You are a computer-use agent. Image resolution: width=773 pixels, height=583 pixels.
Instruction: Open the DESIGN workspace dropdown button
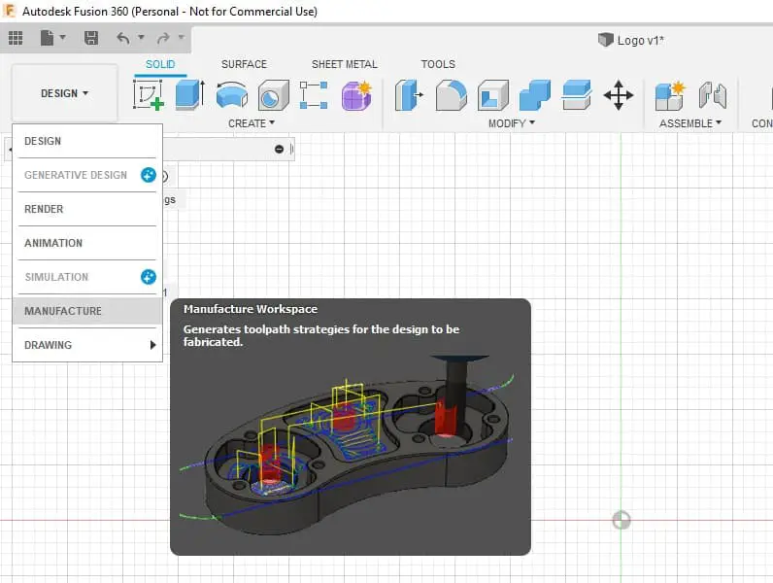point(65,93)
